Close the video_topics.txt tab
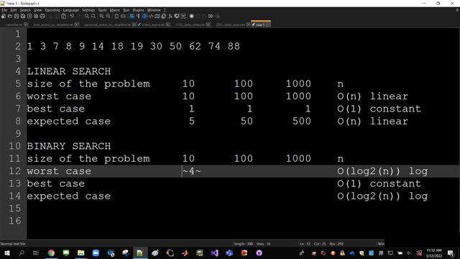Screen dimensions: 460x259 pos(167,24)
